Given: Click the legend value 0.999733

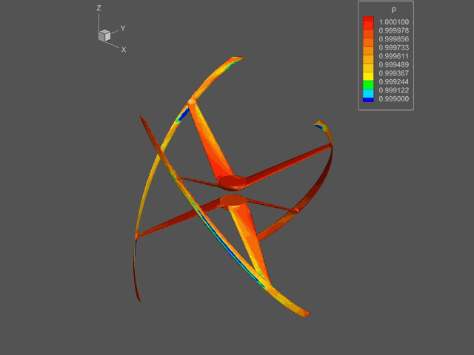Looking at the screenshot, I should click(393, 47).
